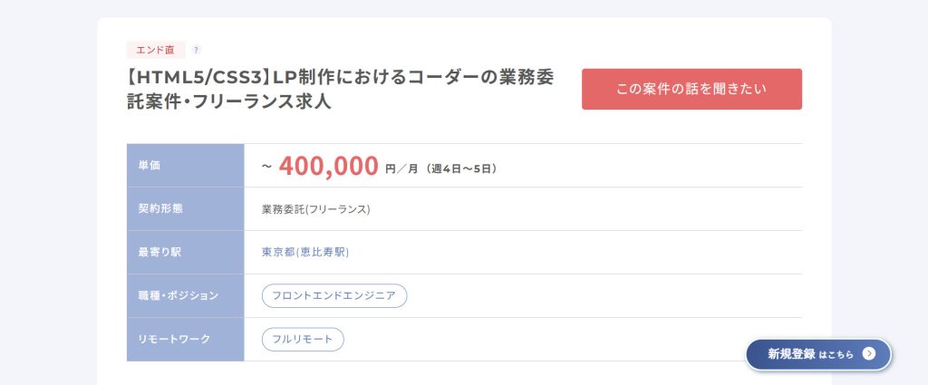The height and width of the screenshot is (385, 928).
Task: Select the 契約形態 row header
Action: tap(185, 208)
